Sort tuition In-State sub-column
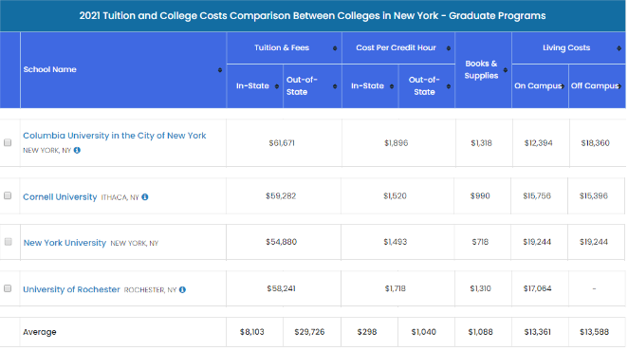Screen dimensions: 628x351 pyautogui.click(x=277, y=86)
